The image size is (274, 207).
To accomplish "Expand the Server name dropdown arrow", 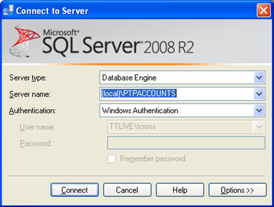I will (x=259, y=94).
